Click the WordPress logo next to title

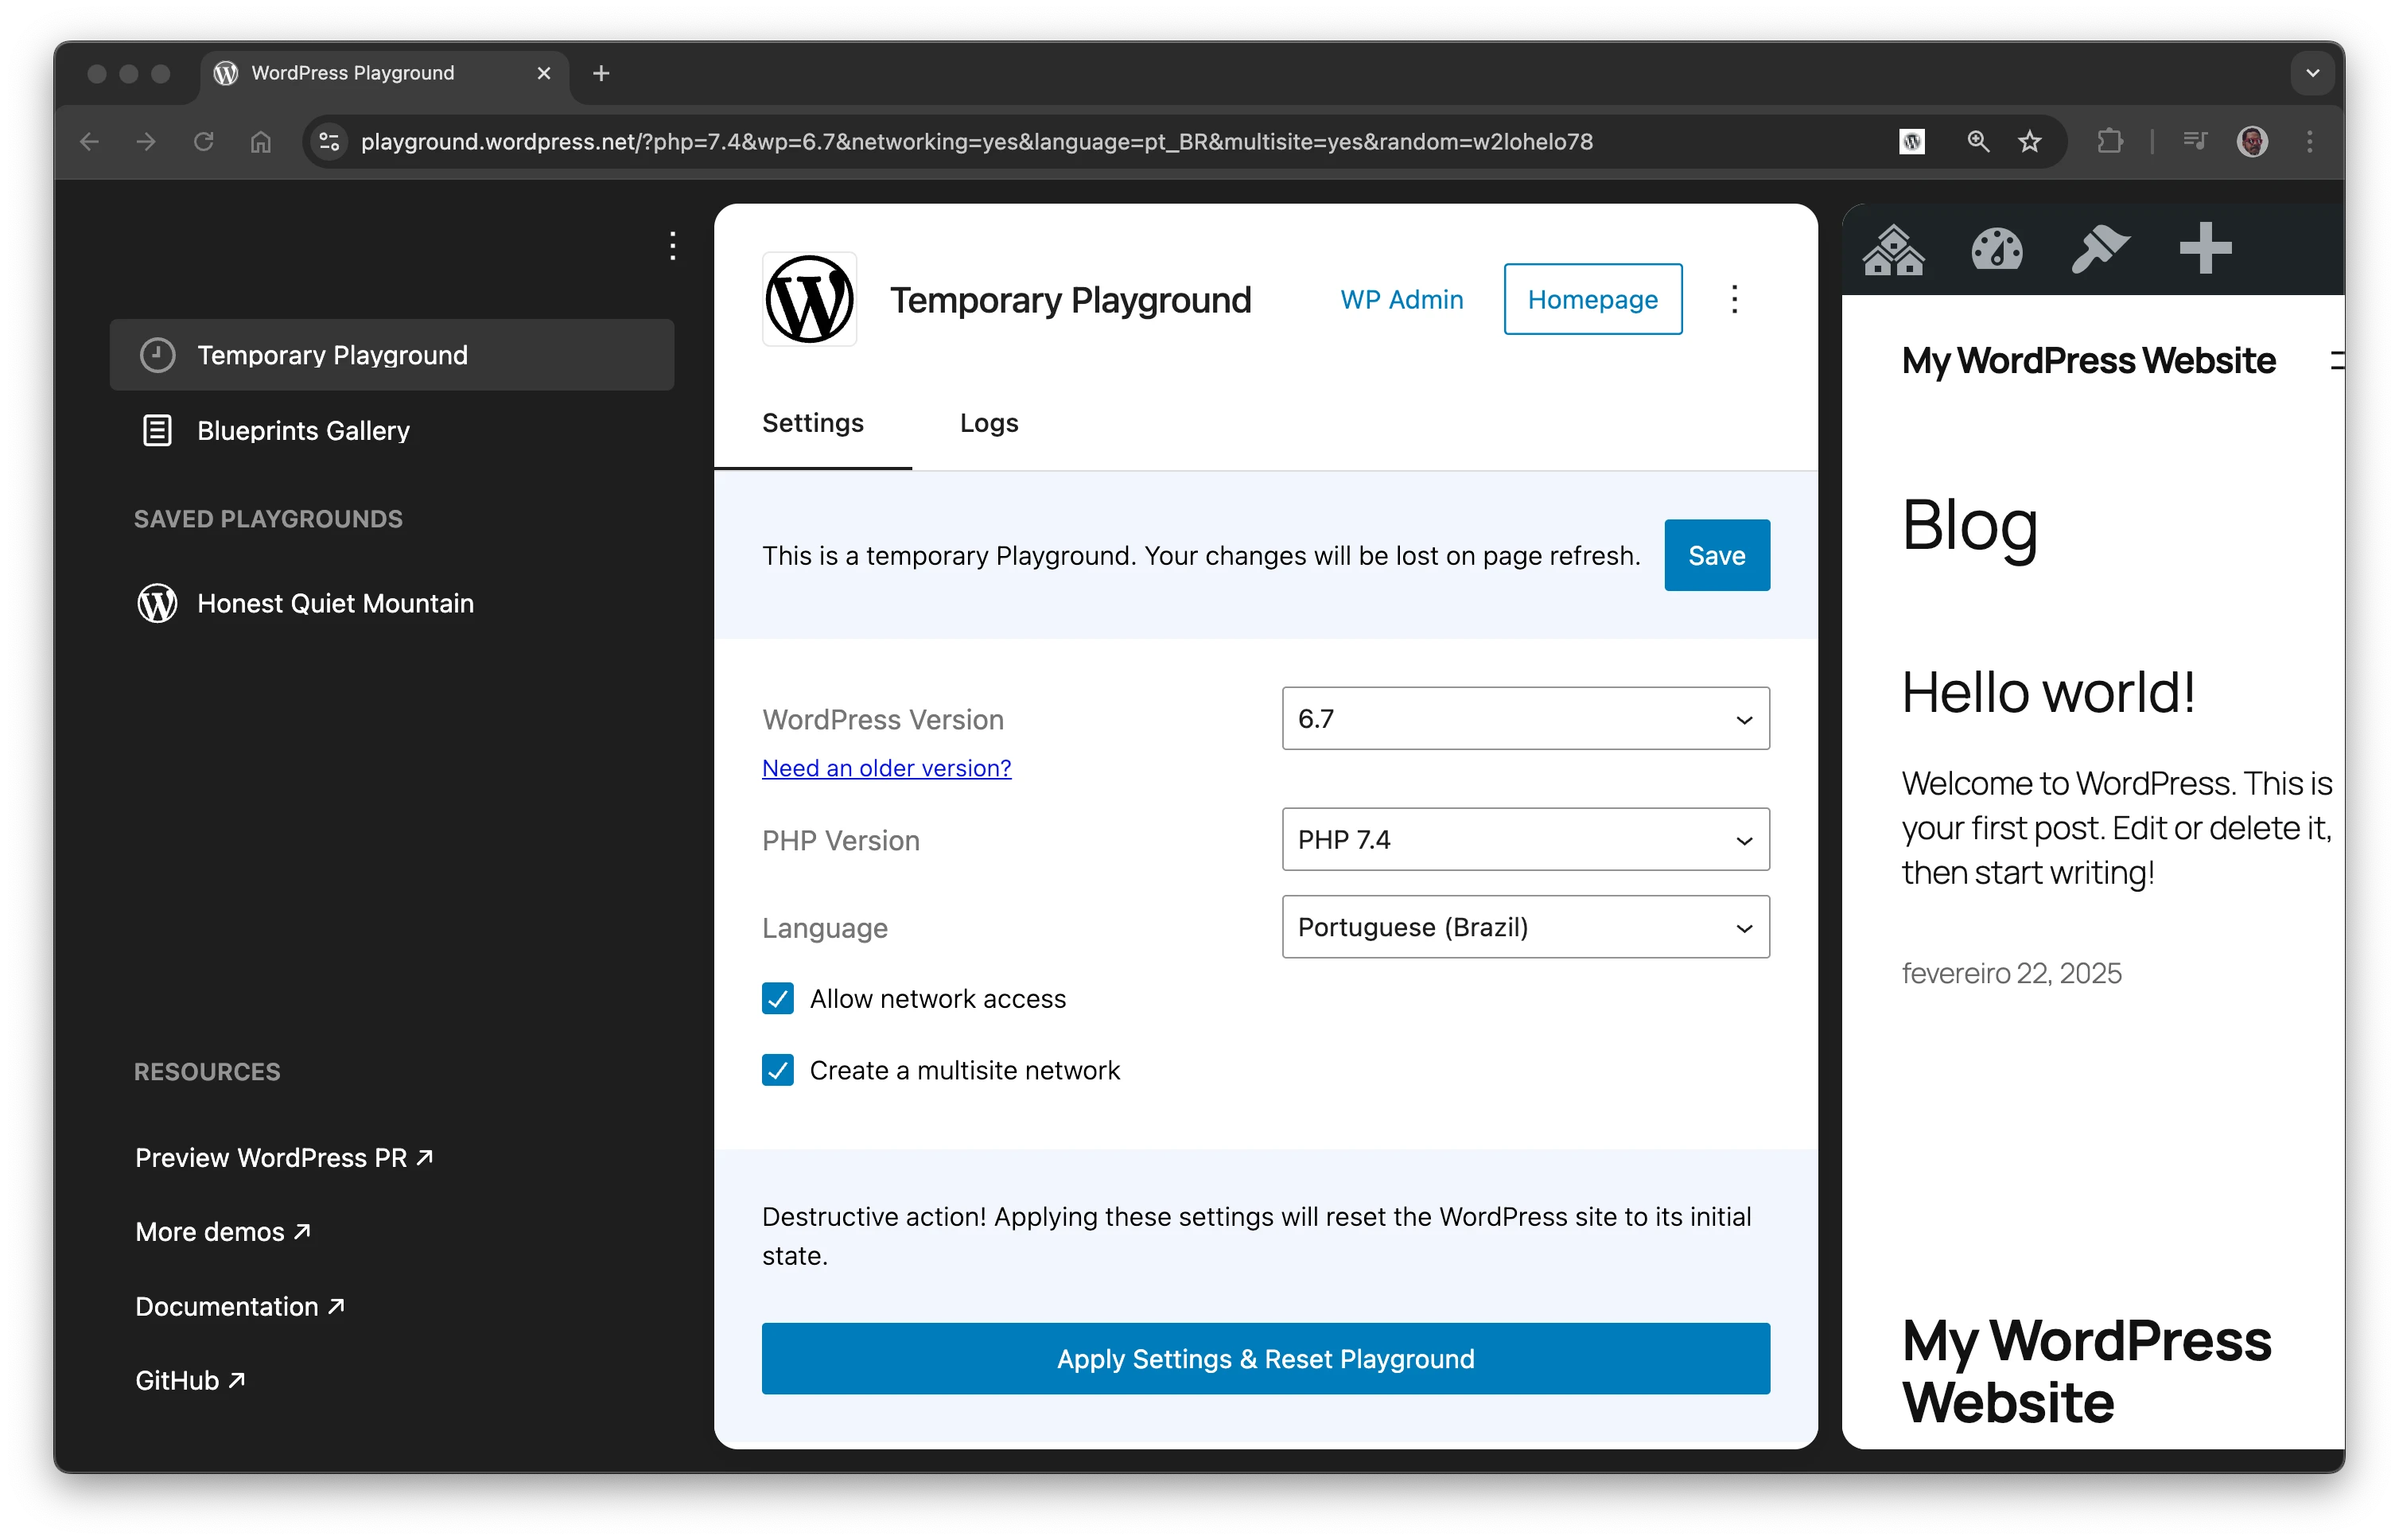pyautogui.click(x=809, y=299)
